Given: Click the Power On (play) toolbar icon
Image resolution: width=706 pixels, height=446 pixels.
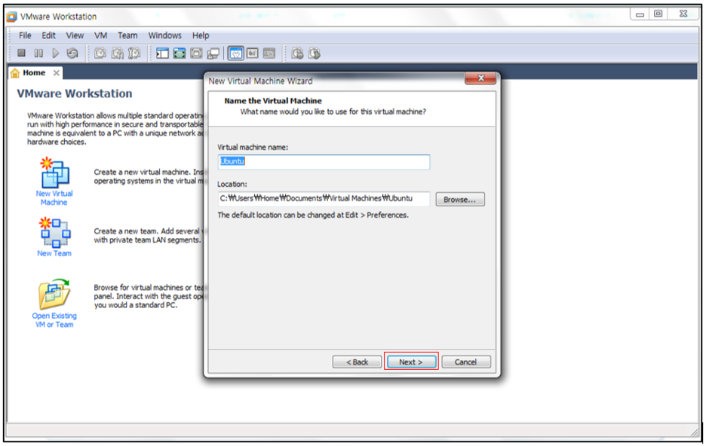Looking at the screenshot, I should pos(55,53).
